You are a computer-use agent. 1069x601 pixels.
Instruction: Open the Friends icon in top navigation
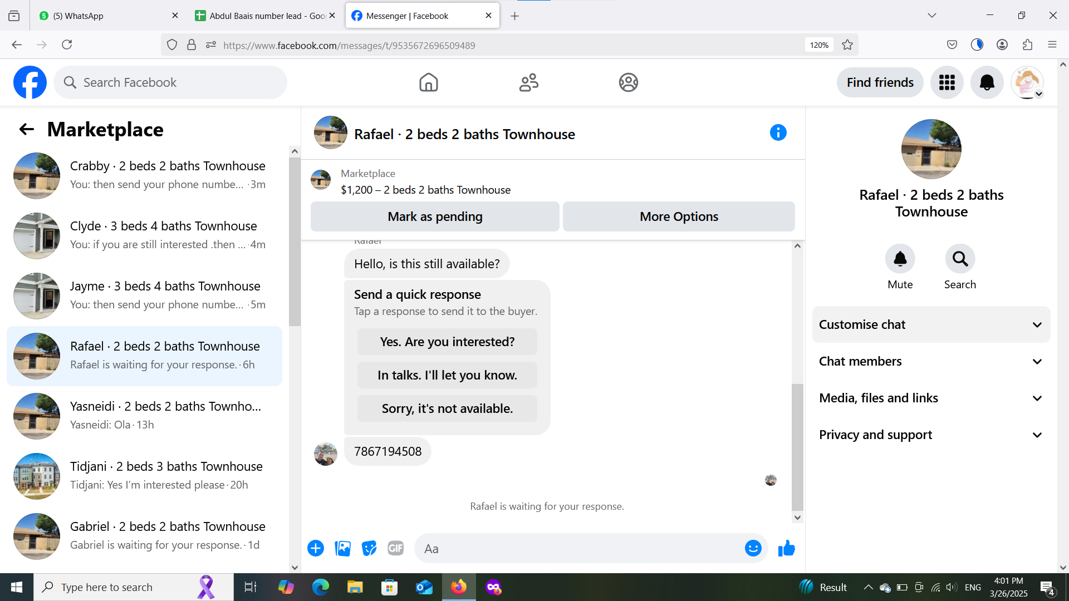[528, 82]
